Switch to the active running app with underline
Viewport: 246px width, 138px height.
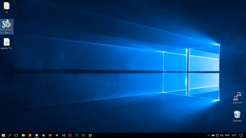37,135
